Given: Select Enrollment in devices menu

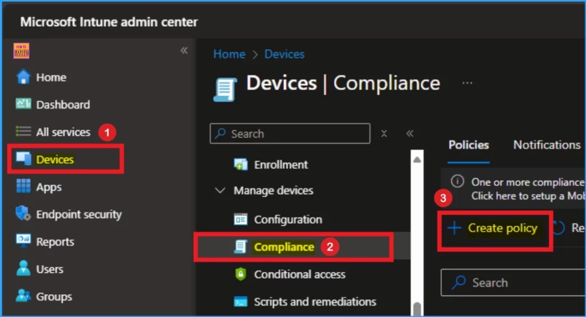Looking at the screenshot, I should pos(280,164).
